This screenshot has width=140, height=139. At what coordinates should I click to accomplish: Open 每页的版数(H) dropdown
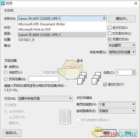[x=117, y=104]
